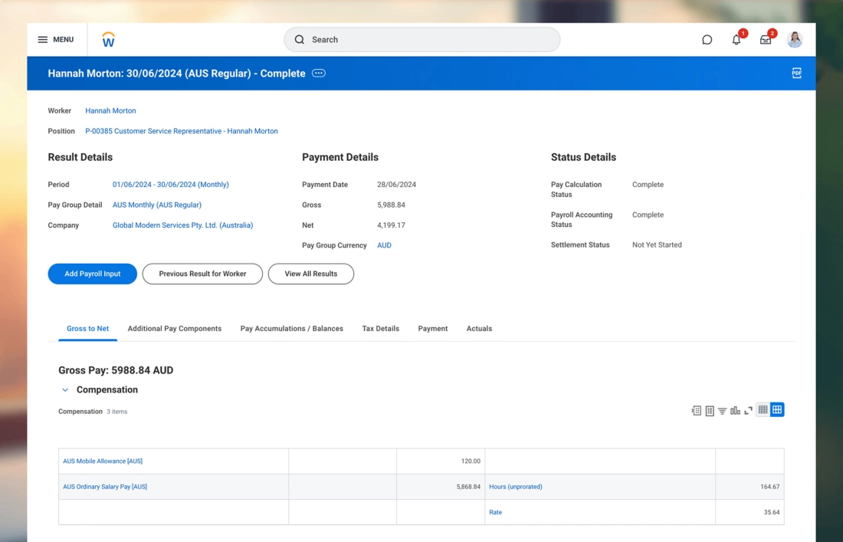Open the notifications bell
Viewport: 843px width, 542px height.
click(x=736, y=40)
